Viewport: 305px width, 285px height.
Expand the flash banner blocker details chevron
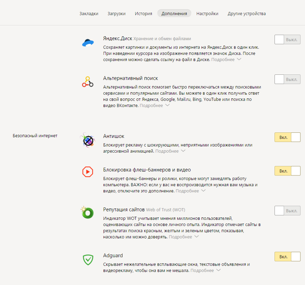tap(204, 191)
